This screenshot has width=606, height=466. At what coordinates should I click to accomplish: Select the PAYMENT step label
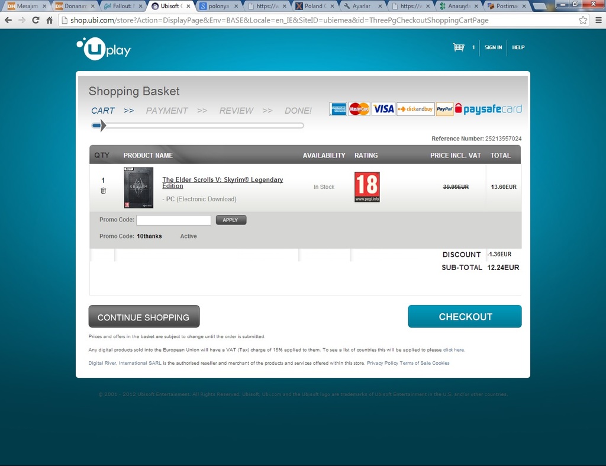[167, 111]
